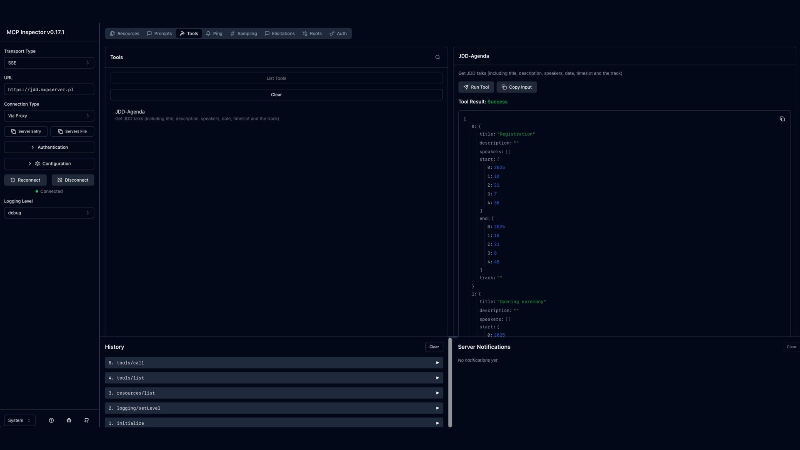Click the Disconnect button
This screenshot has width=800, height=450.
(72, 180)
